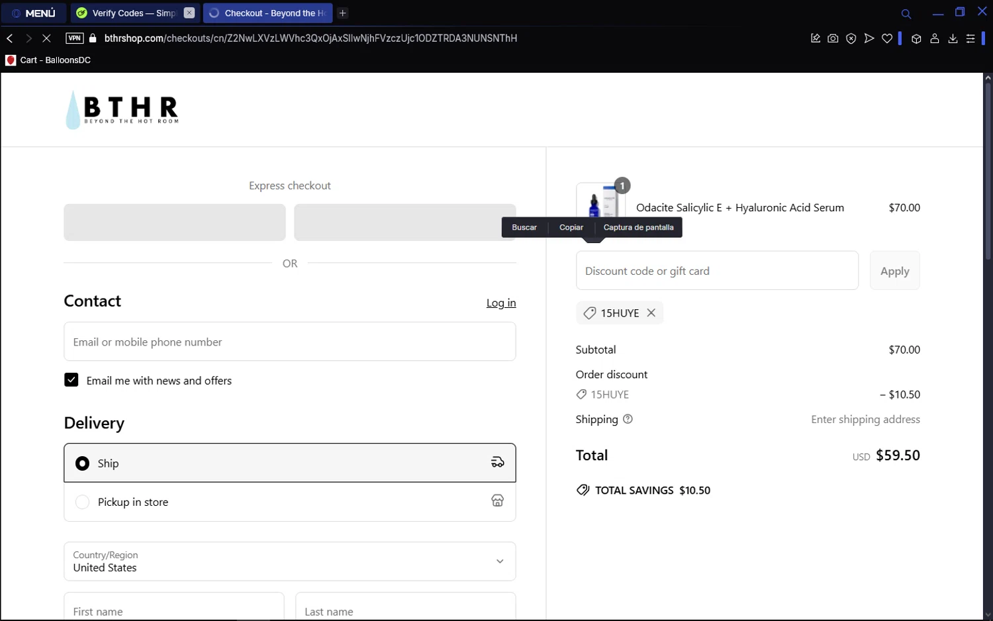
Task: Open the Country/Region dropdown
Action: coord(290,561)
